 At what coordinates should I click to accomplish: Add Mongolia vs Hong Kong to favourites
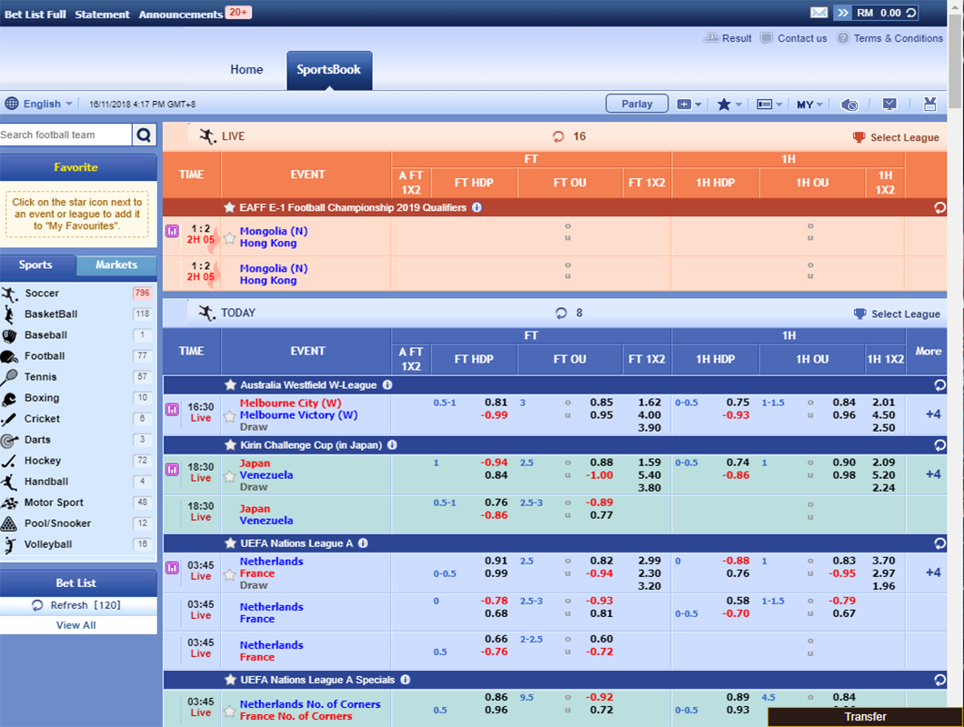[x=229, y=238]
